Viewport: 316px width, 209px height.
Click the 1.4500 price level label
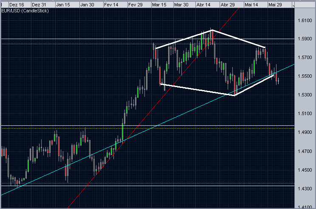click(x=305, y=170)
